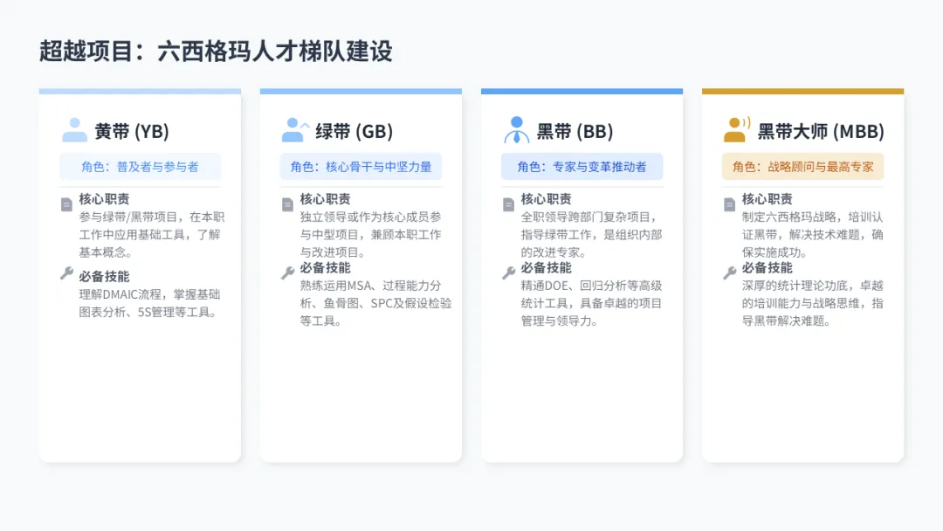Click the document icon in the 黑带大师 card
This screenshot has width=943, height=531.
729,204
